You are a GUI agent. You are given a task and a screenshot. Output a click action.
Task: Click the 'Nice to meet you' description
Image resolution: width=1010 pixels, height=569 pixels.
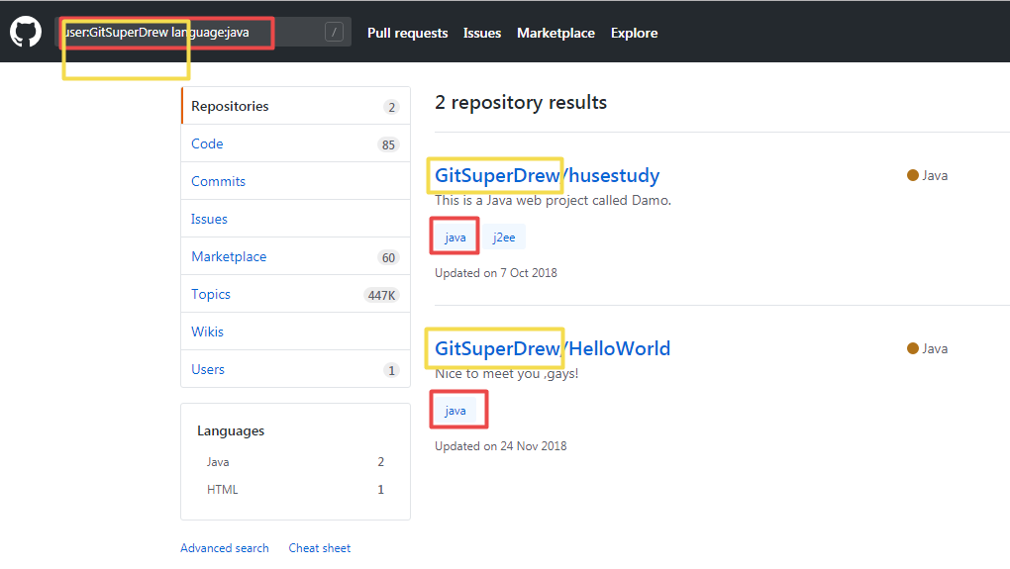coord(506,373)
